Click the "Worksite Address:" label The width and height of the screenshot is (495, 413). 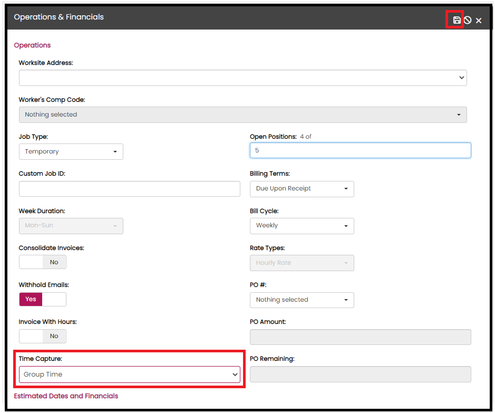(46, 63)
